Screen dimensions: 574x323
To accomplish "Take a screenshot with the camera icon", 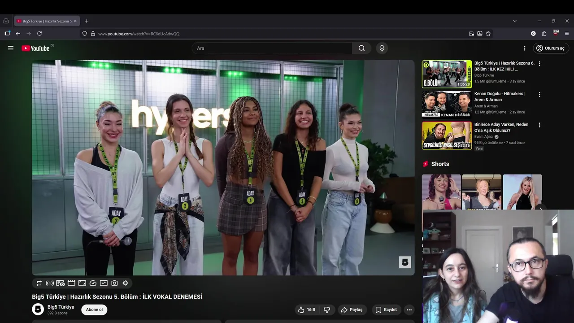I will (x=114, y=283).
